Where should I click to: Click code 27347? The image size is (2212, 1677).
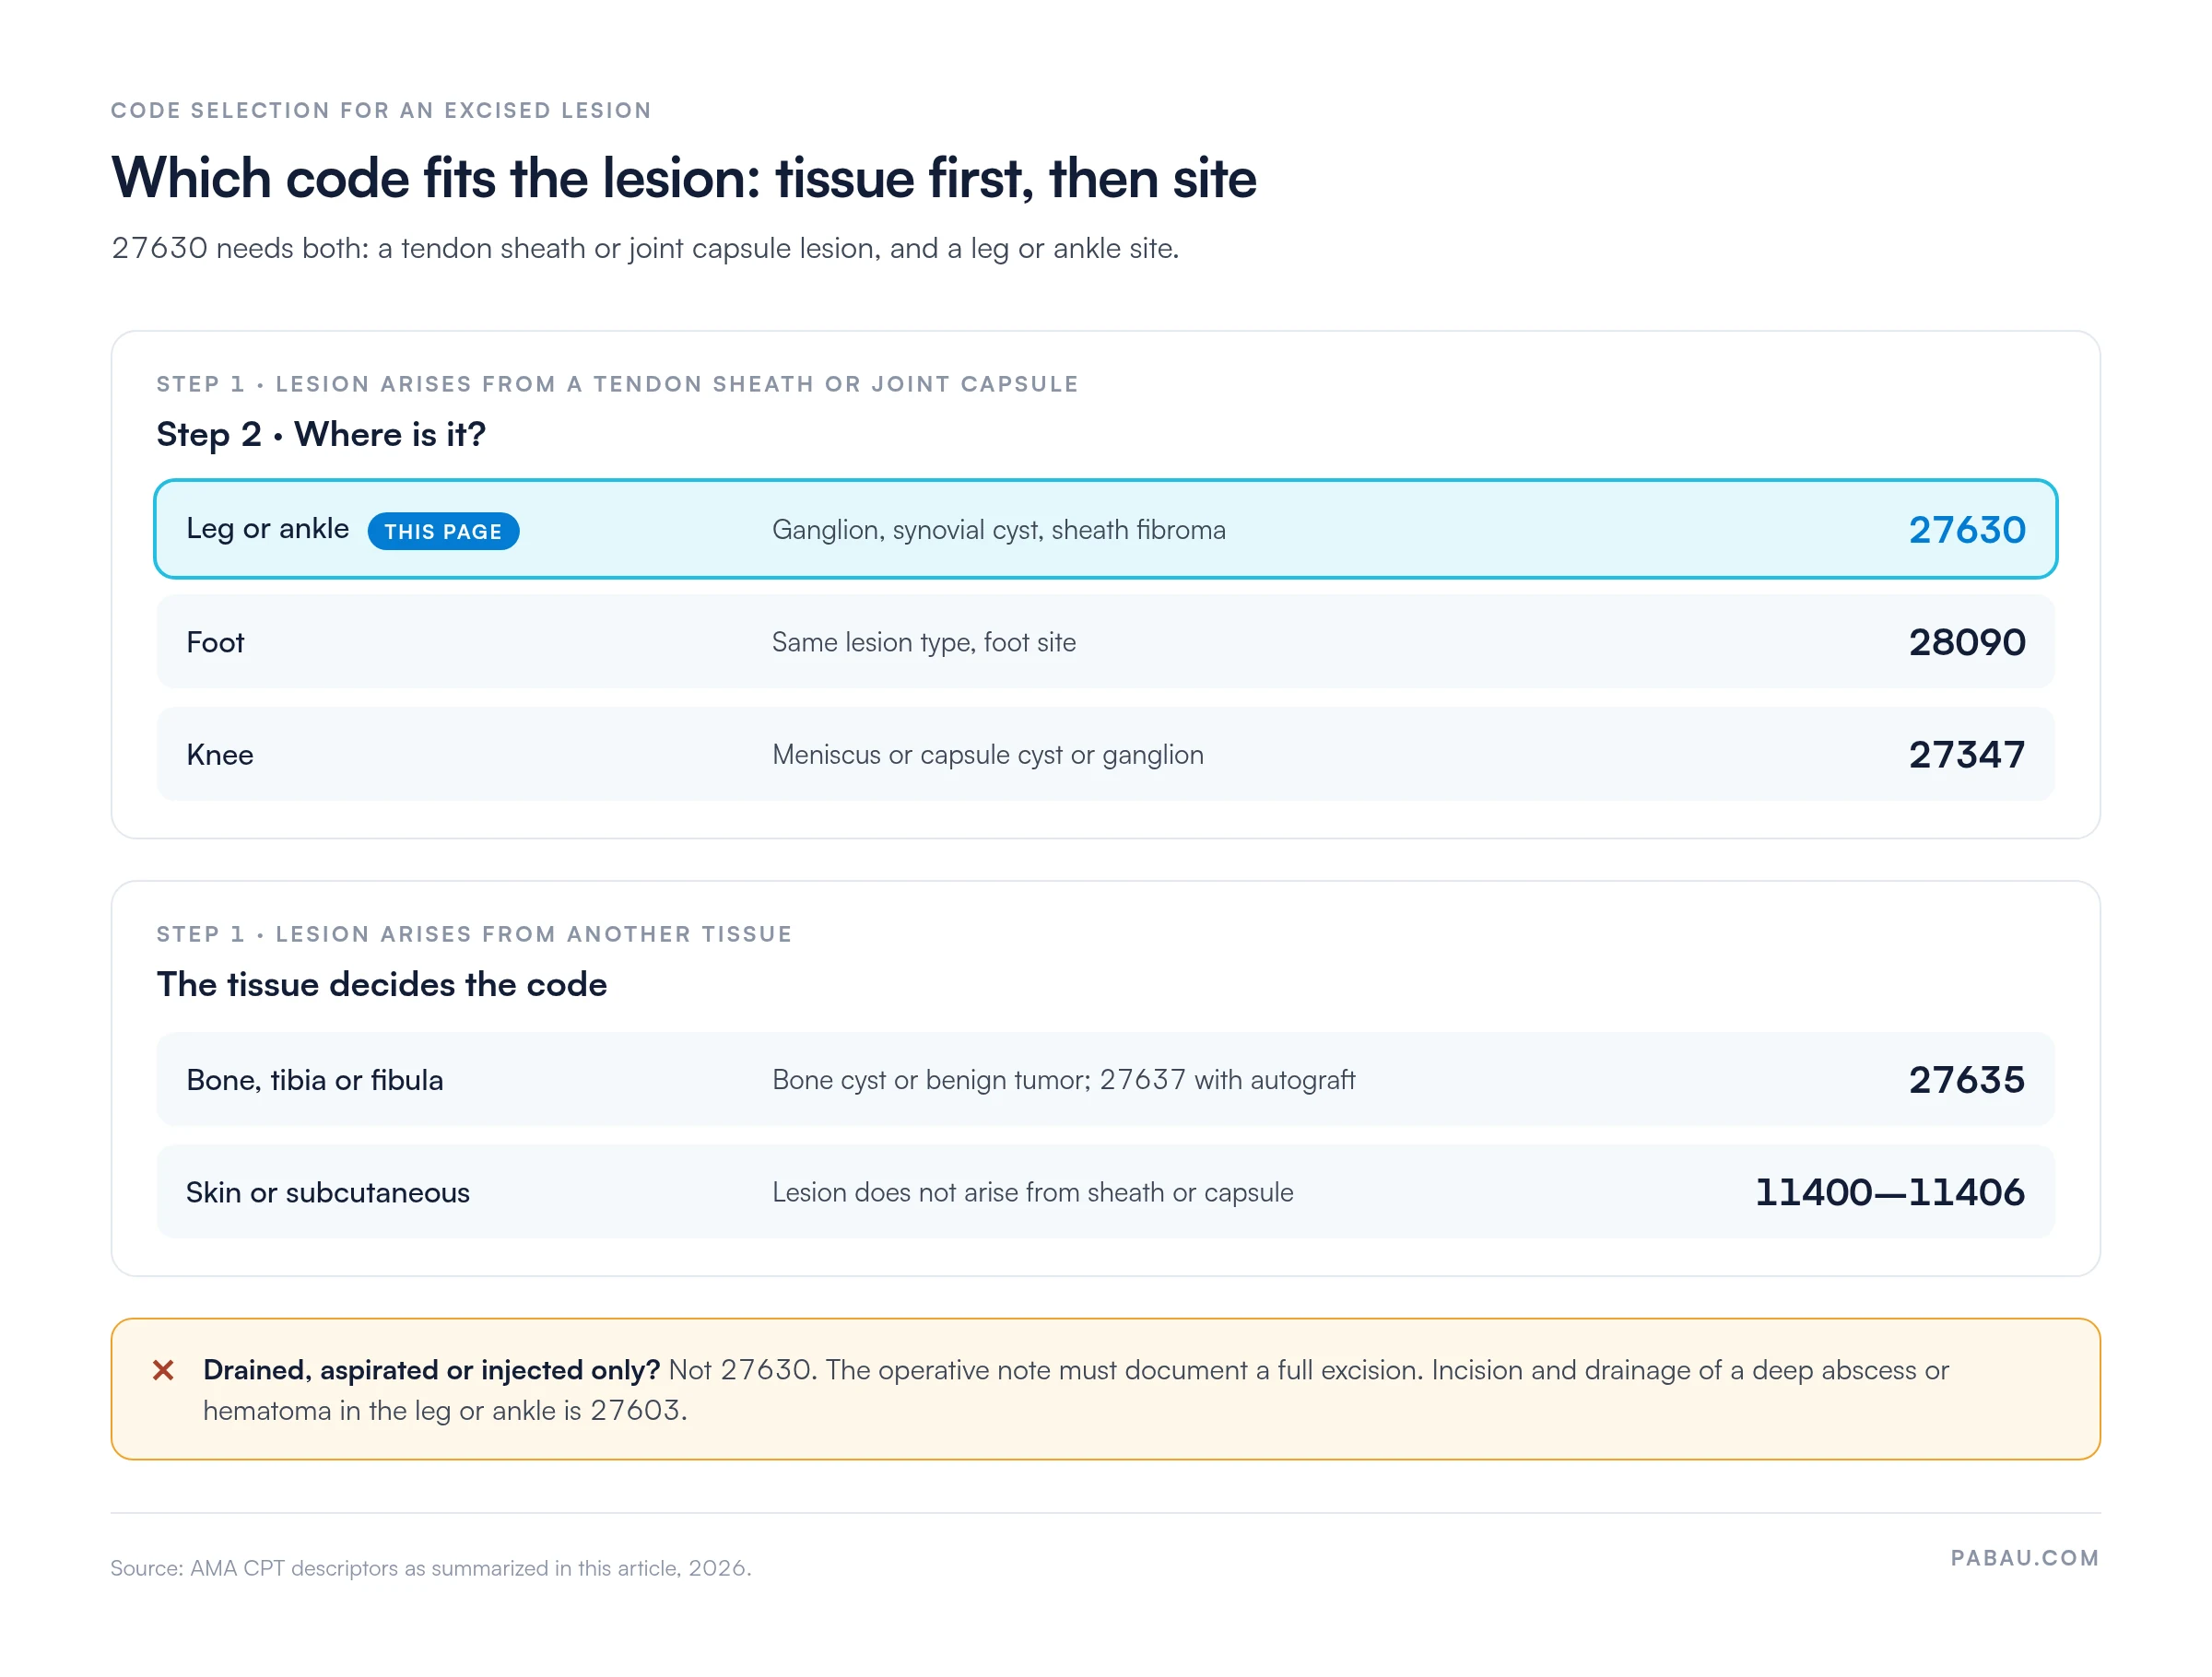coord(1966,754)
